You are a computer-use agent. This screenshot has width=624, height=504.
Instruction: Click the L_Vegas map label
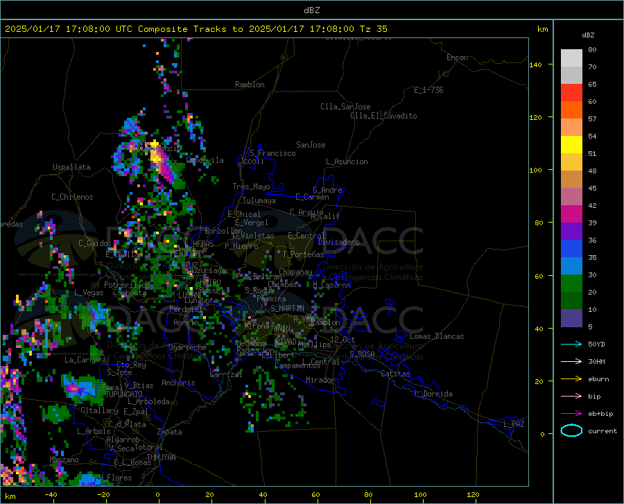(89, 293)
